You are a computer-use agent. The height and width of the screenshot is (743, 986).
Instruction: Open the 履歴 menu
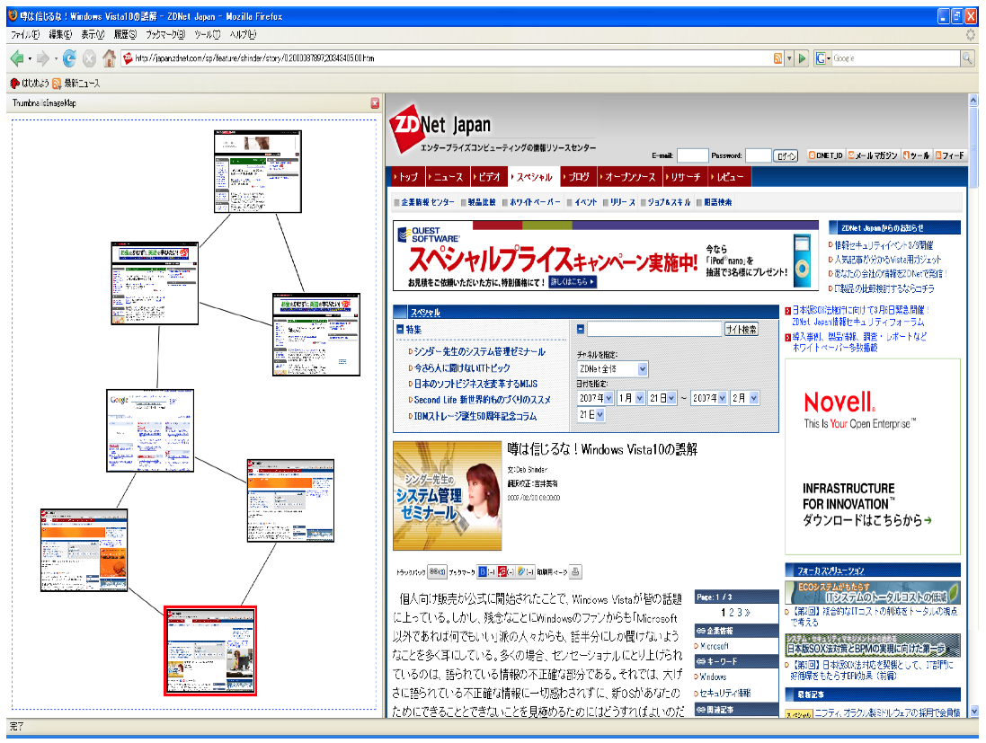125,34
